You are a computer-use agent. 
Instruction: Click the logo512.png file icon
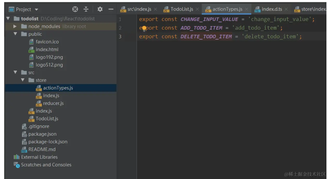(x=31, y=65)
